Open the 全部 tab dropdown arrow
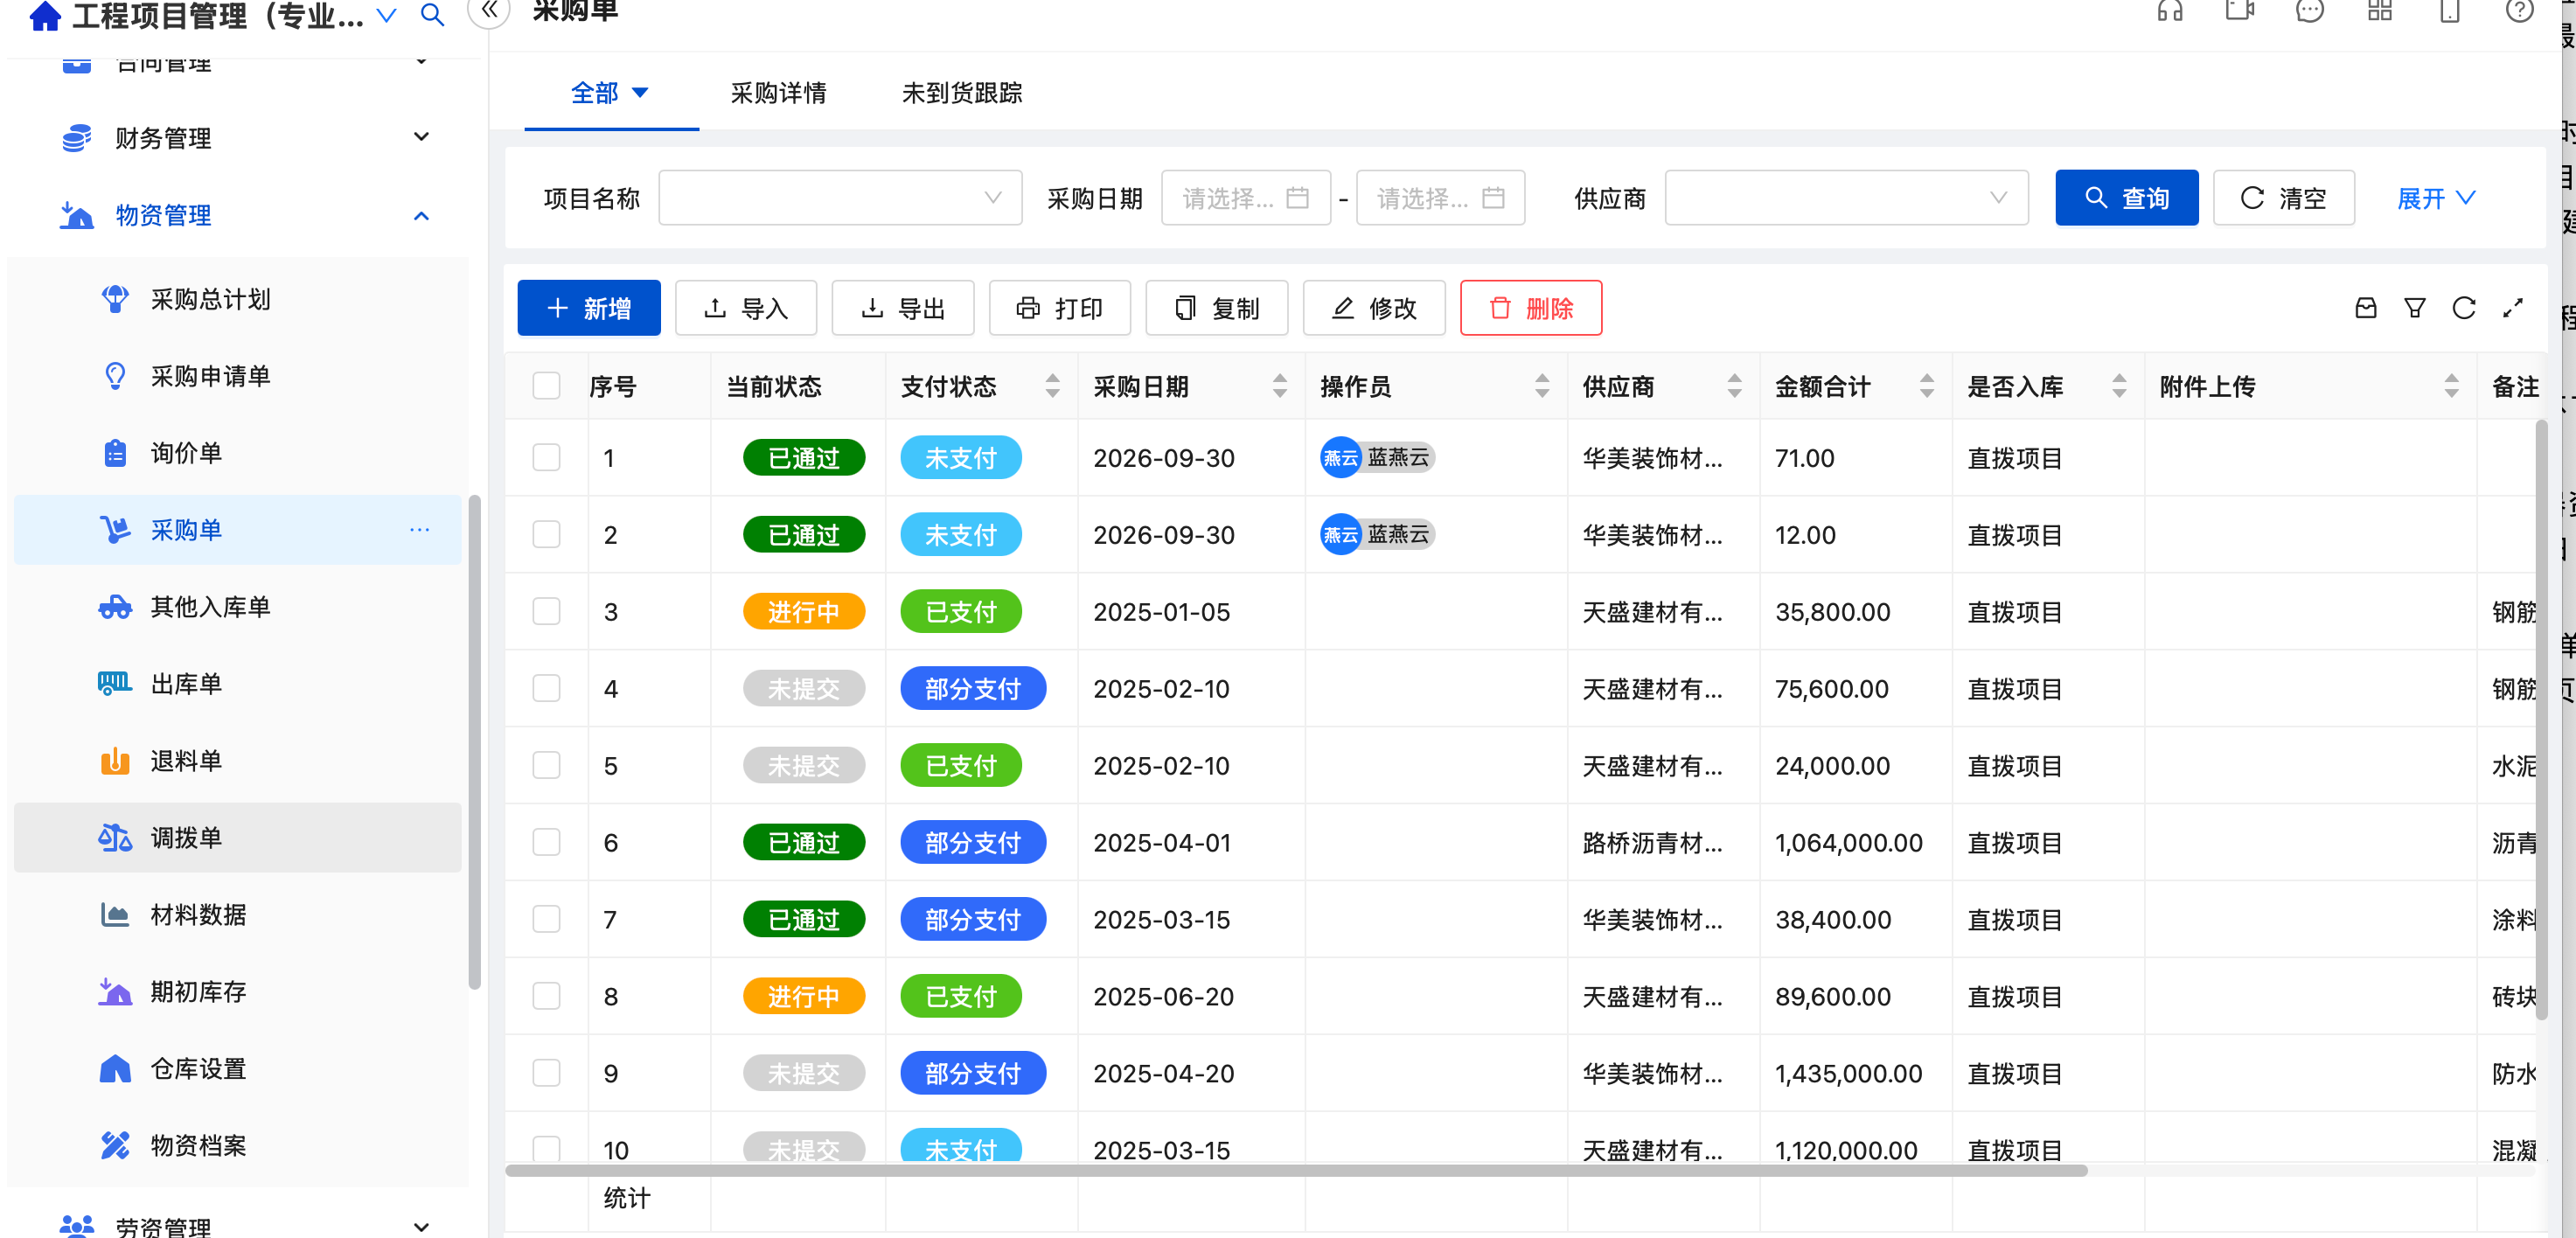The width and height of the screenshot is (2576, 1238). tap(641, 93)
